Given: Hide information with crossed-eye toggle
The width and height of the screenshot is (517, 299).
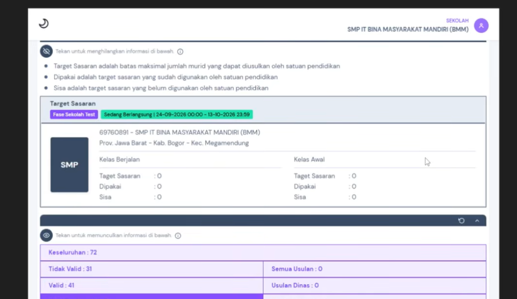Looking at the screenshot, I should point(46,51).
